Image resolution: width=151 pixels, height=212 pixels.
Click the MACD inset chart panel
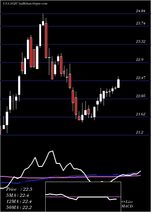pyautogui.click(x=83, y=197)
